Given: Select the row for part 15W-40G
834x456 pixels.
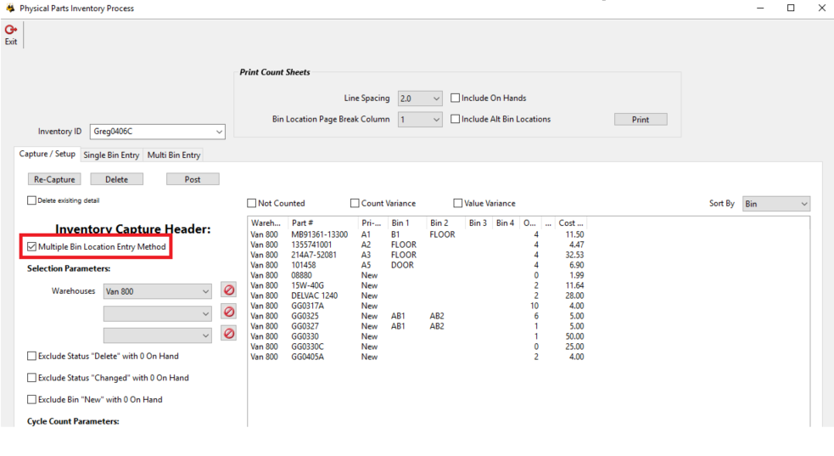Looking at the screenshot, I should 417,285.
